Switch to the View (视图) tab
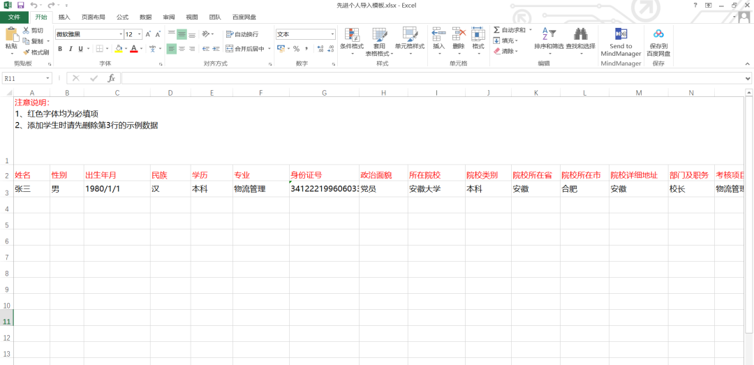This screenshot has width=754, height=365. 192,17
